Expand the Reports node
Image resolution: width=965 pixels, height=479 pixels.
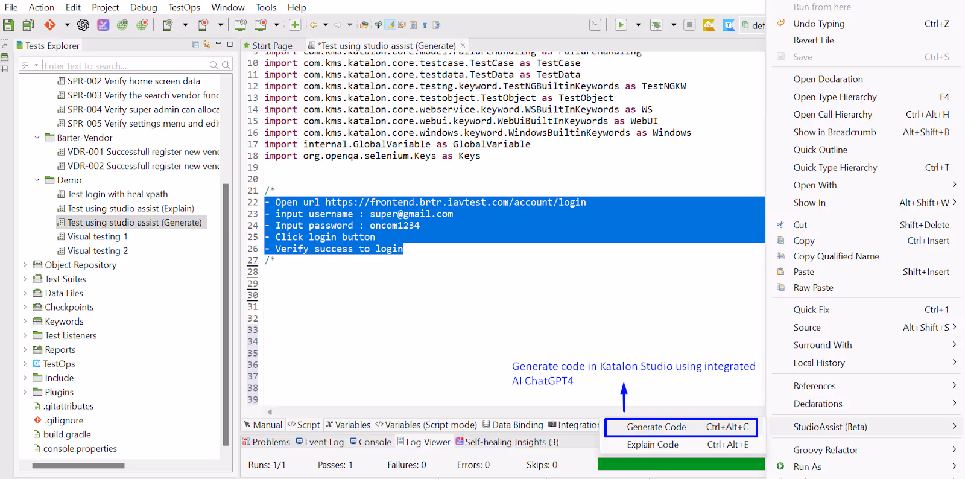pos(25,350)
